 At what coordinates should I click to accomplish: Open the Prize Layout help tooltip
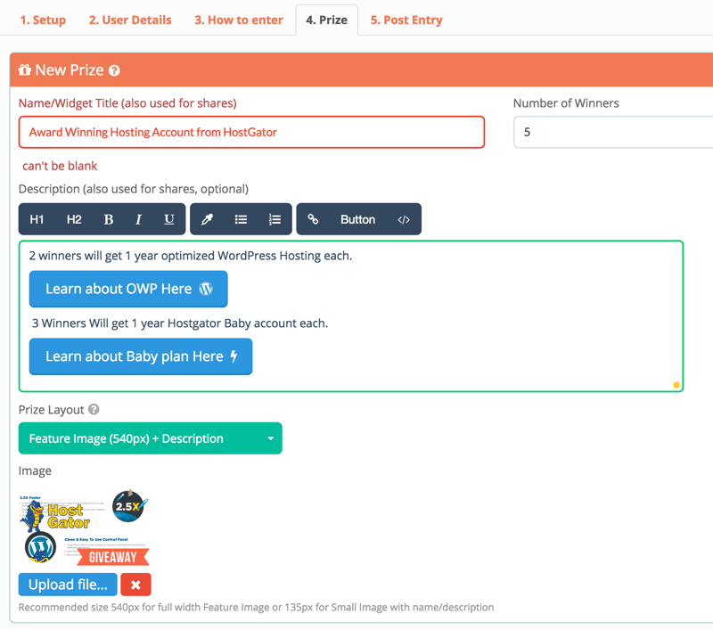[x=94, y=410]
